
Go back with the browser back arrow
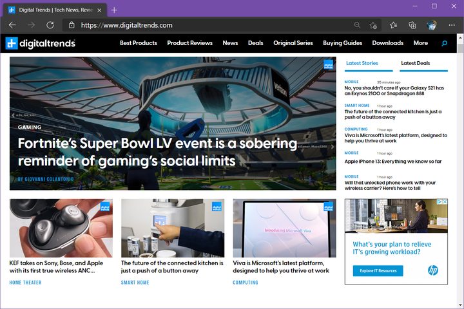pyautogui.click(x=12, y=25)
